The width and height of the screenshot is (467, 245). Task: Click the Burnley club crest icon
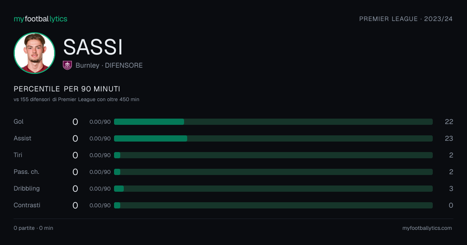pos(67,65)
